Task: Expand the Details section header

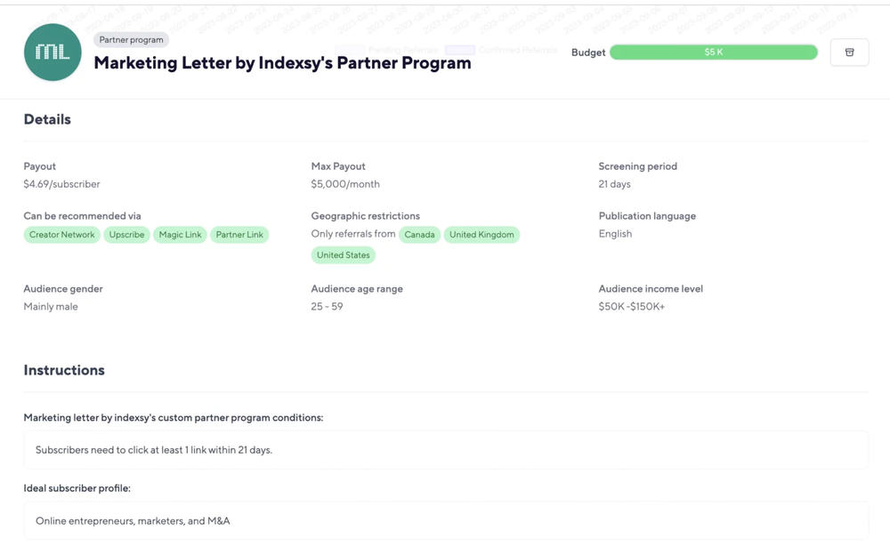Action: [x=47, y=119]
